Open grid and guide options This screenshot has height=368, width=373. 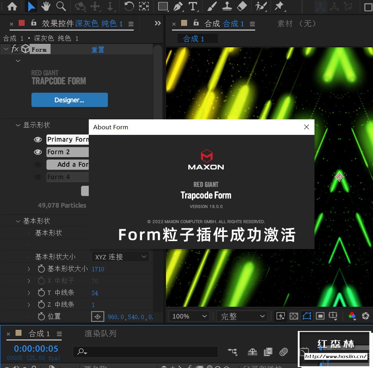pos(333,316)
